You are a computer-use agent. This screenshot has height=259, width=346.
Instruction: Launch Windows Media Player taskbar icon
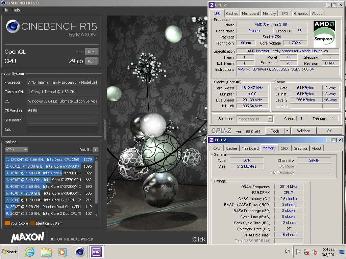(x=63, y=252)
